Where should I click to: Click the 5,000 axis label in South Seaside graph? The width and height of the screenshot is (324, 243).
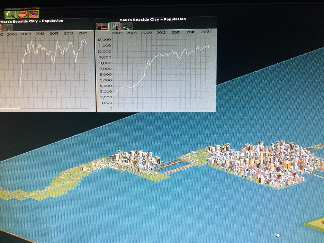coord(105,80)
